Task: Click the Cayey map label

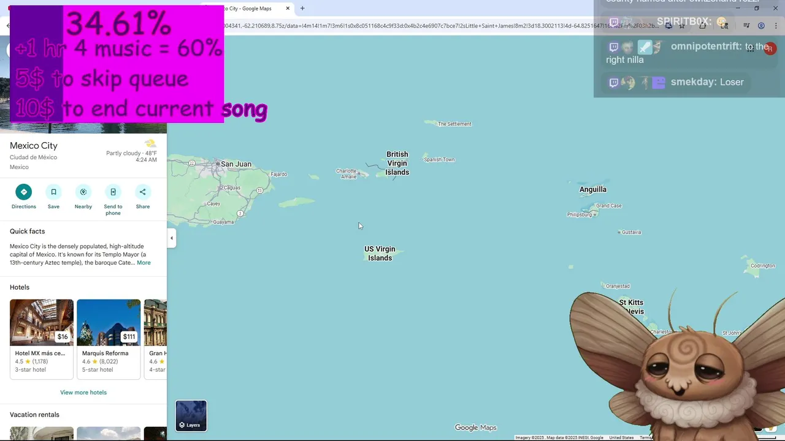Action: click(x=213, y=204)
